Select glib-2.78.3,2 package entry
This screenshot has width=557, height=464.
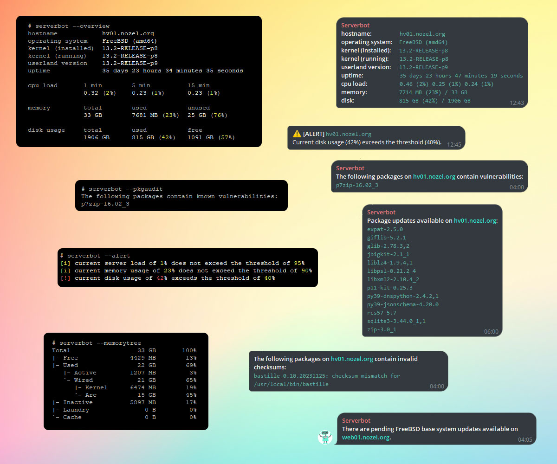(x=388, y=246)
